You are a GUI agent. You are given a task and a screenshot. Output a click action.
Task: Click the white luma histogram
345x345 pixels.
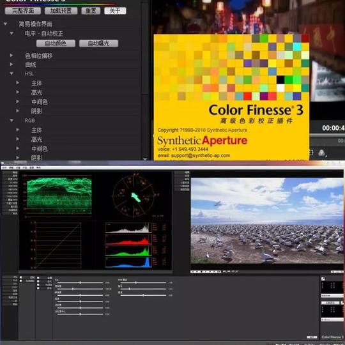click(x=128, y=227)
